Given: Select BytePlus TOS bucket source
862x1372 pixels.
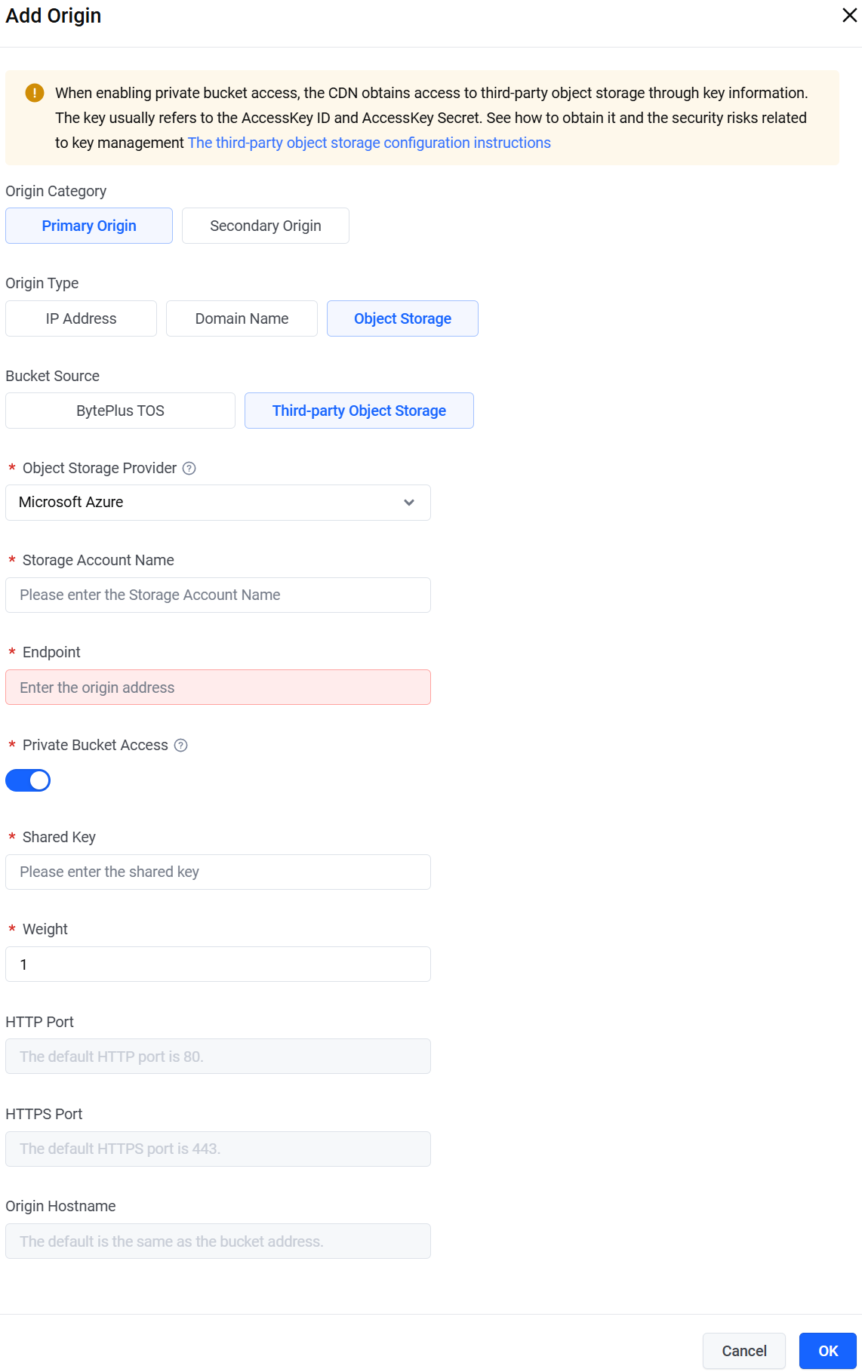Looking at the screenshot, I should (x=120, y=411).
